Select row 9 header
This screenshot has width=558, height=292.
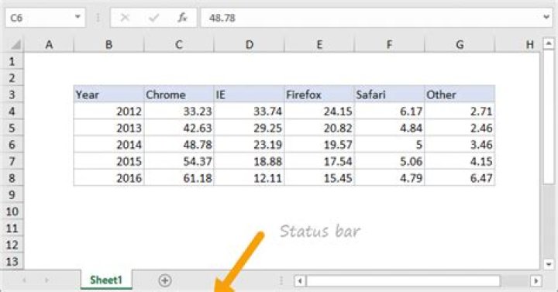click(12, 194)
